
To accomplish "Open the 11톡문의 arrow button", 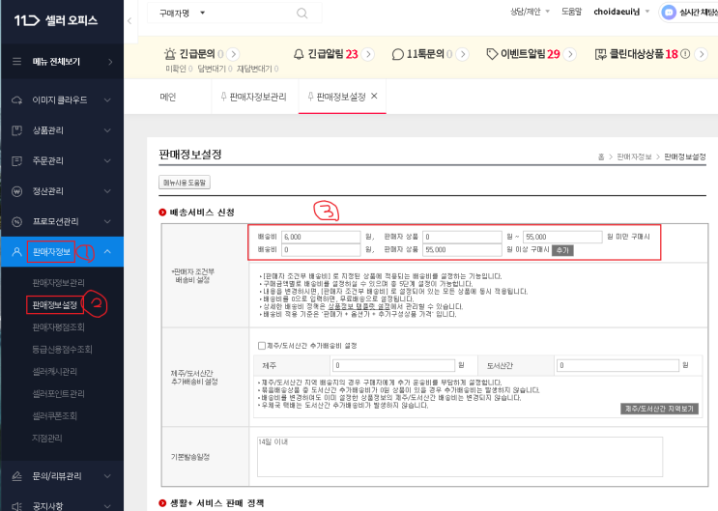I will [463, 54].
